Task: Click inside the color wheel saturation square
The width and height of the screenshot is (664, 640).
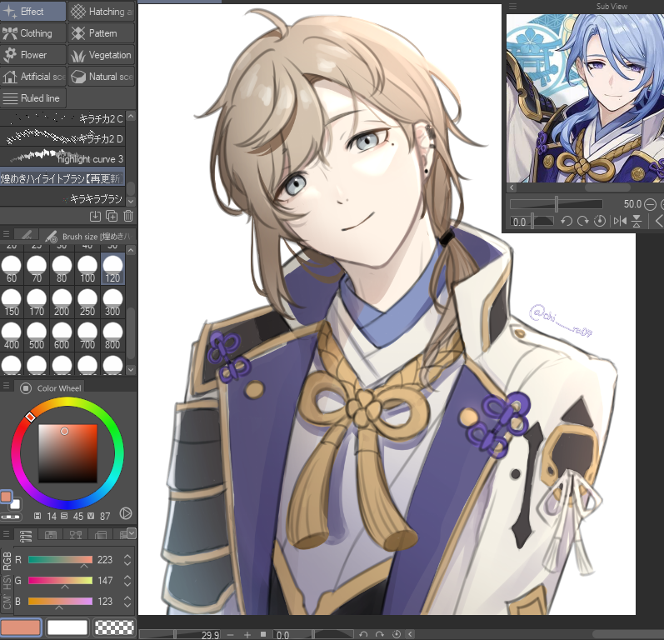Action: [67, 453]
